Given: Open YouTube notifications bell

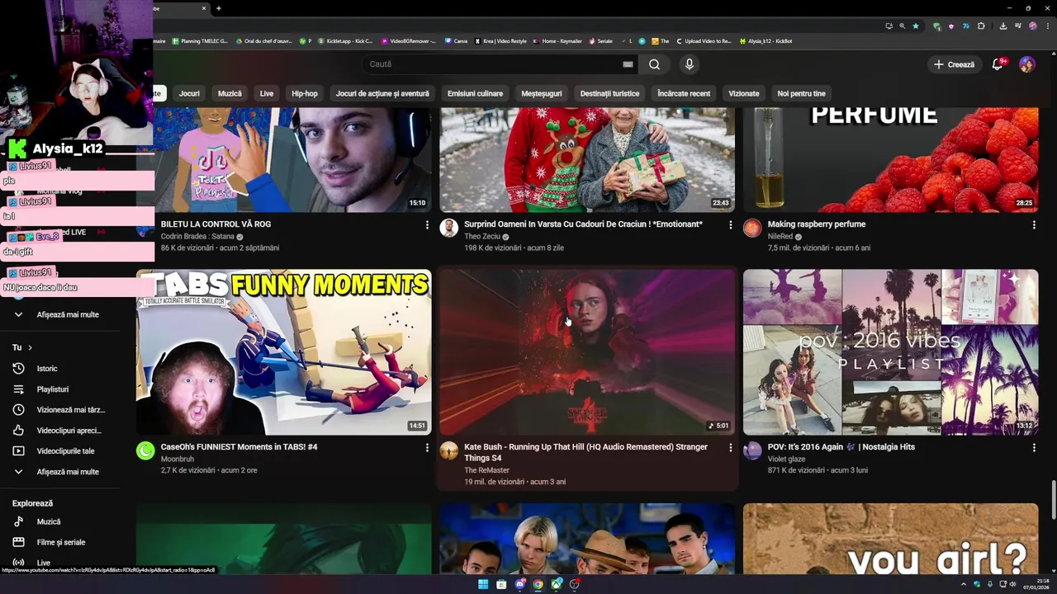Looking at the screenshot, I should [998, 64].
